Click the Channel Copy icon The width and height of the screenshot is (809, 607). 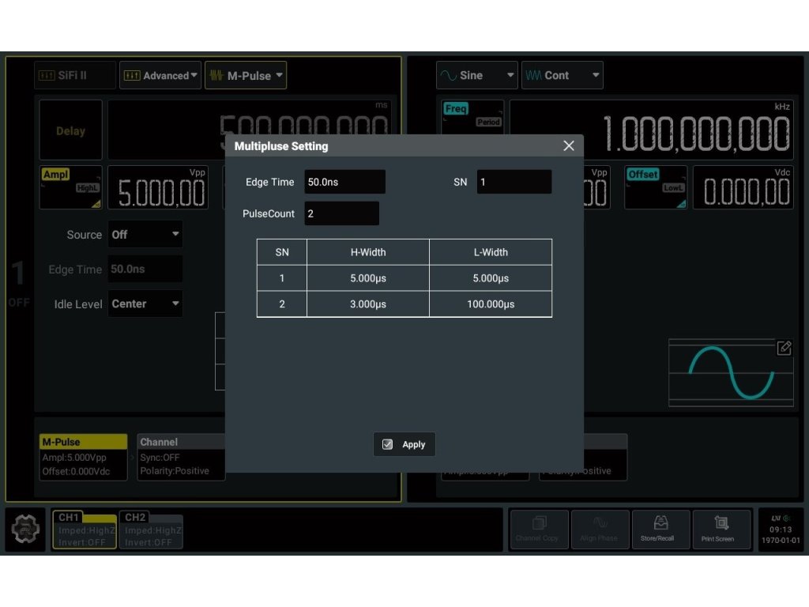pyautogui.click(x=539, y=529)
